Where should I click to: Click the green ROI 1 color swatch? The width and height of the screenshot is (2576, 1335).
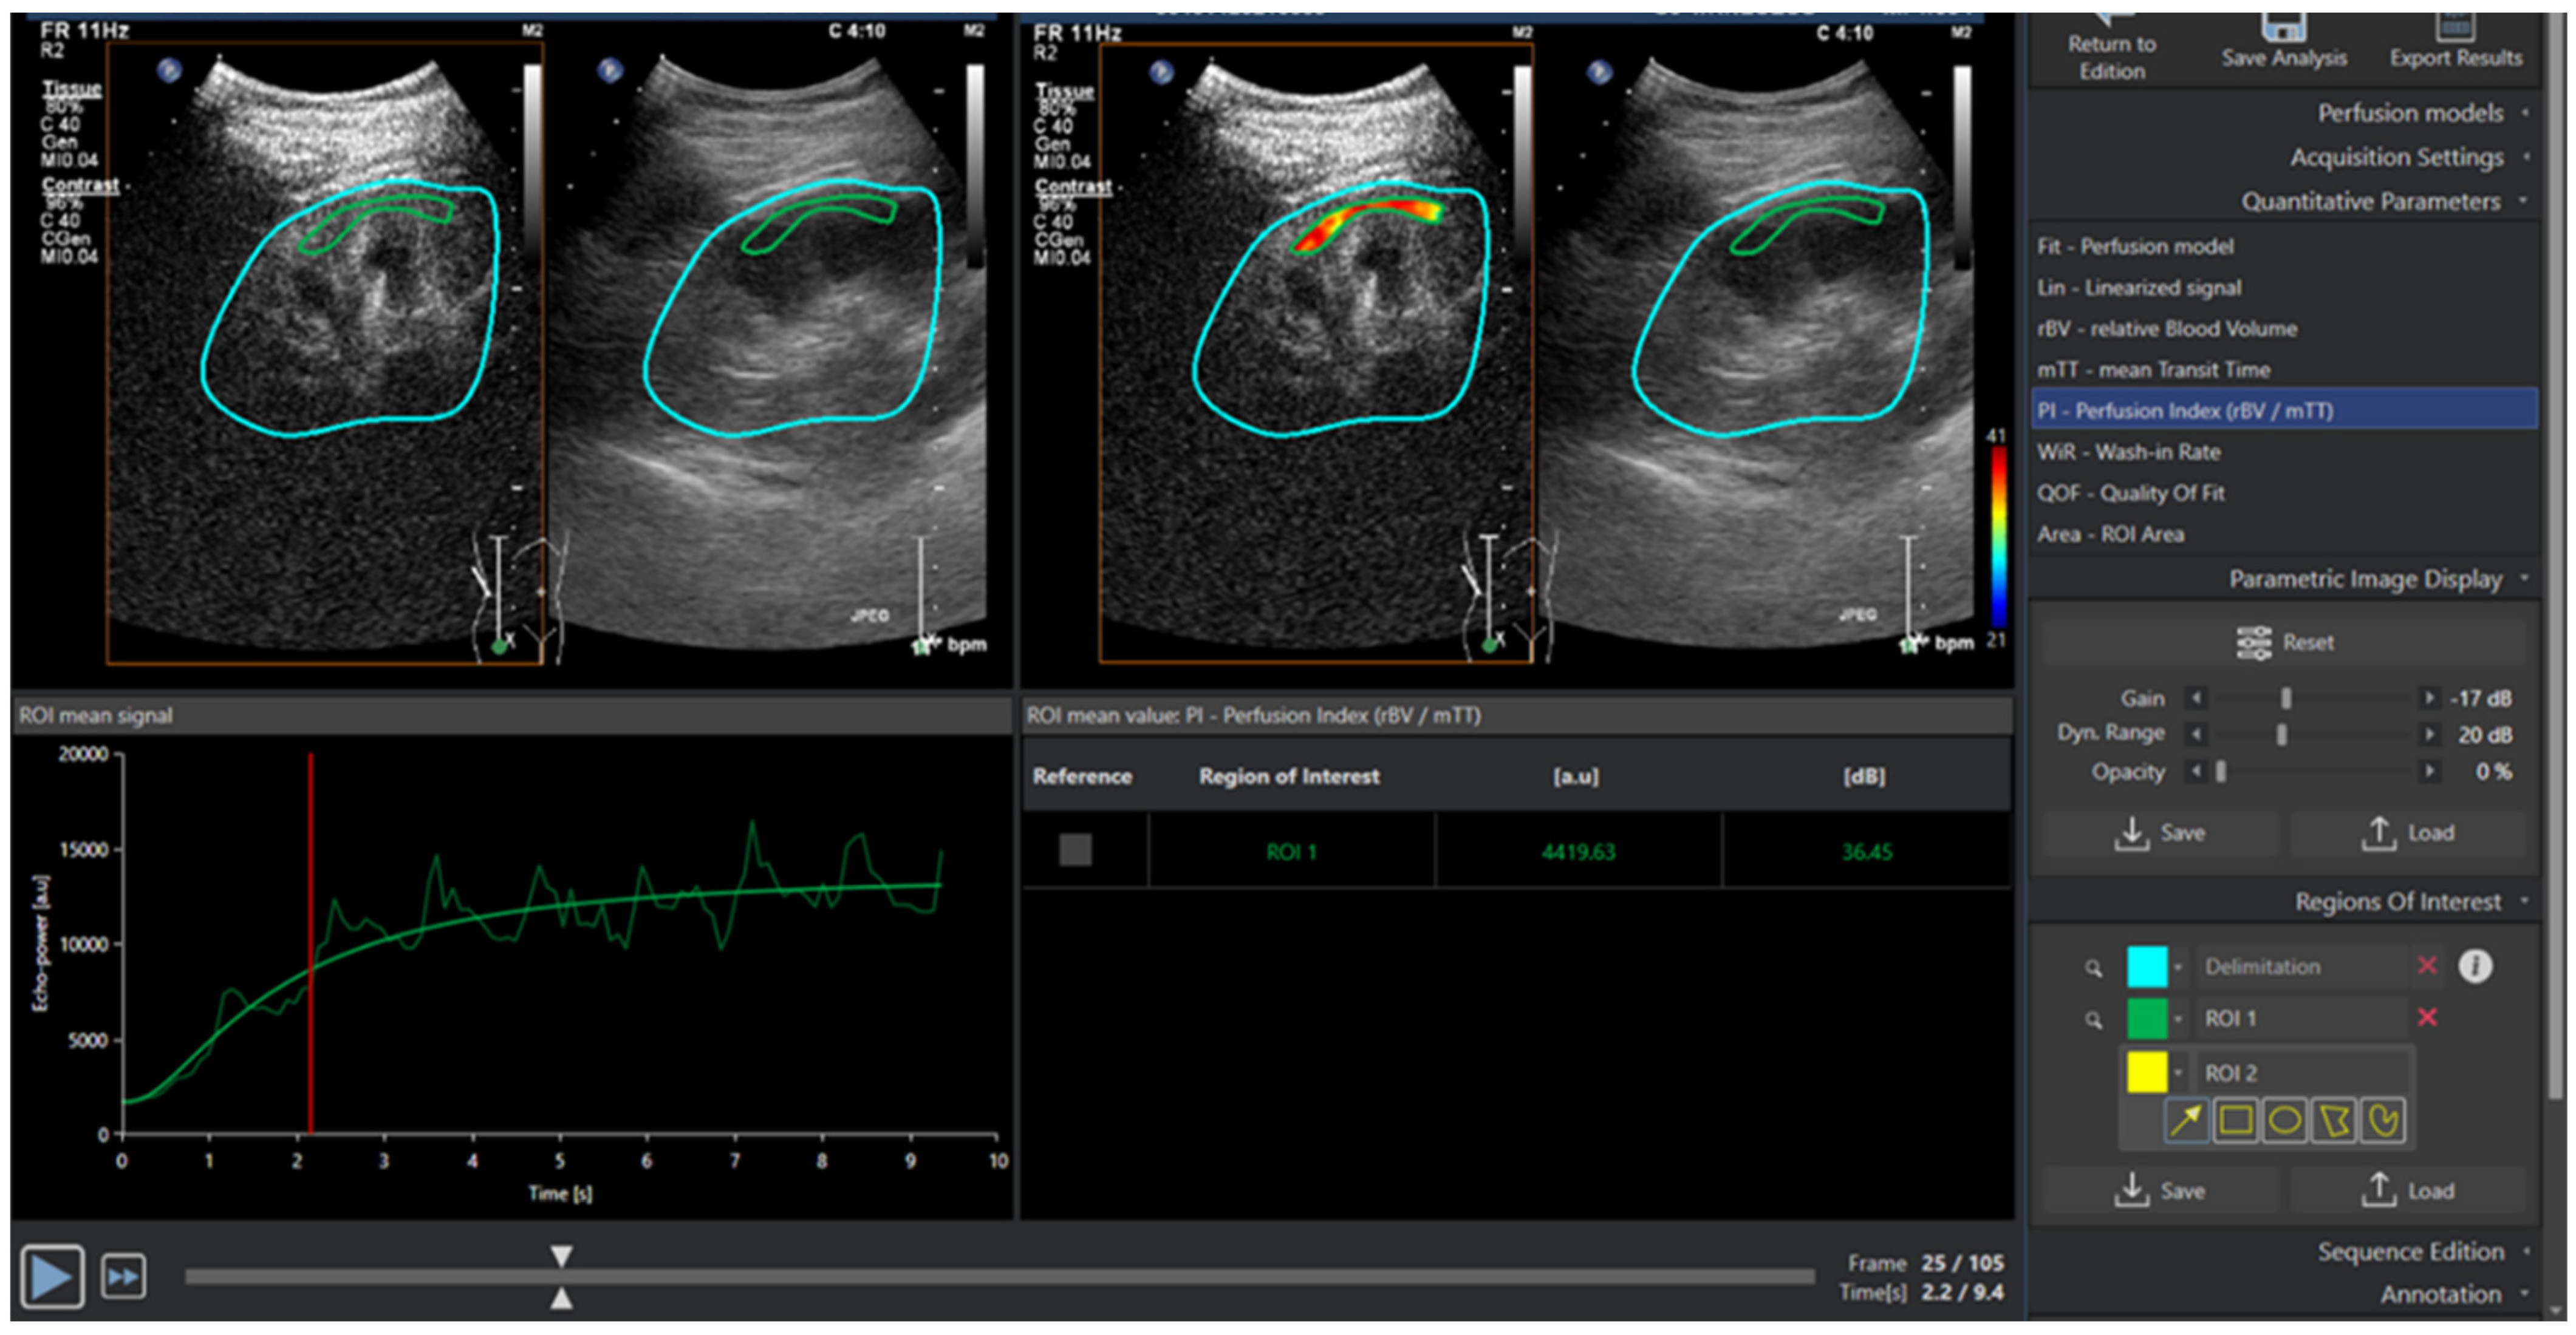(x=2147, y=1018)
